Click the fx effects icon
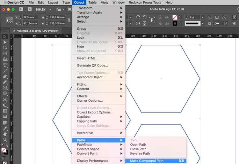Screen dimensions: 239x164 224,17
